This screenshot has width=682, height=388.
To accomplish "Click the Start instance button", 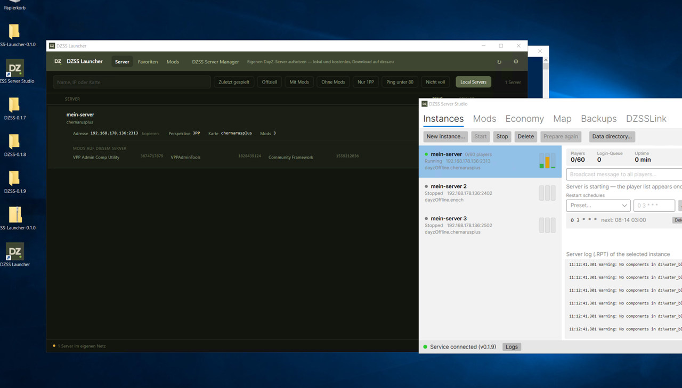I will click(x=481, y=136).
